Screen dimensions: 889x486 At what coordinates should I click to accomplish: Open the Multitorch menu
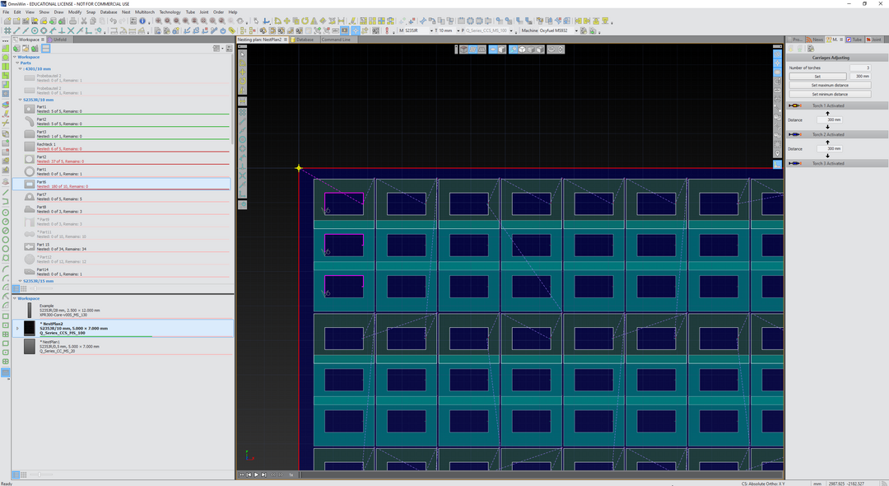[x=145, y=12]
